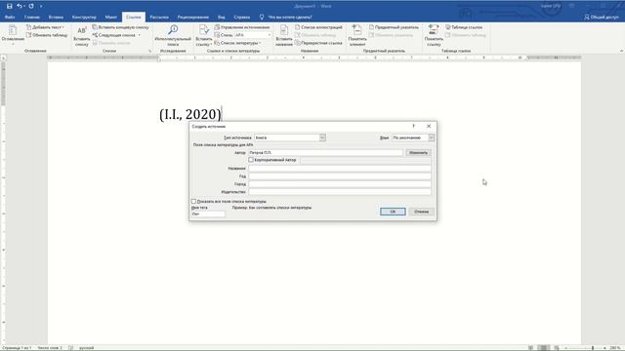Click into the Автор field
Image resolution: width=625 pixels, height=351 pixels.
coord(325,152)
